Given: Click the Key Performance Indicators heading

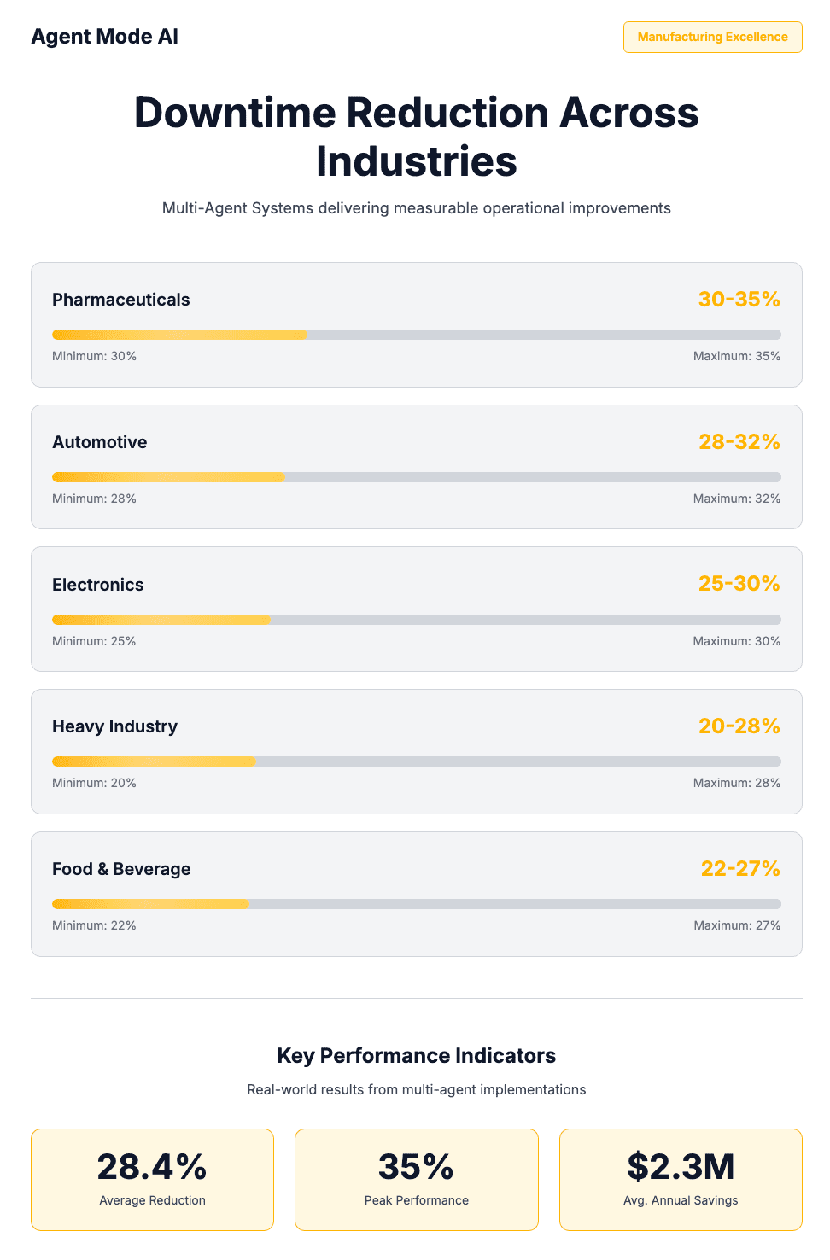Looking at the screenshot, I should [x=416, y=1056].
